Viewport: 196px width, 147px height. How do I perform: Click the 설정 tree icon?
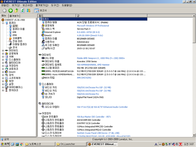click(7, 84)
